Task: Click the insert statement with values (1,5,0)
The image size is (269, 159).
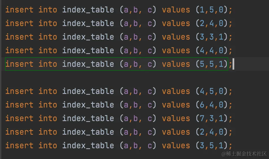Action: click(119, 10)
